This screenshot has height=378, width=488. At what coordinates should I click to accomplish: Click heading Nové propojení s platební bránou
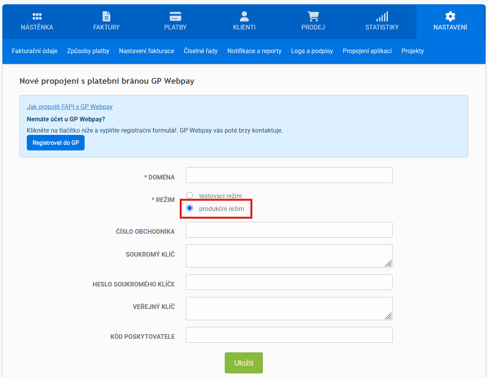(x=107, y=81)
